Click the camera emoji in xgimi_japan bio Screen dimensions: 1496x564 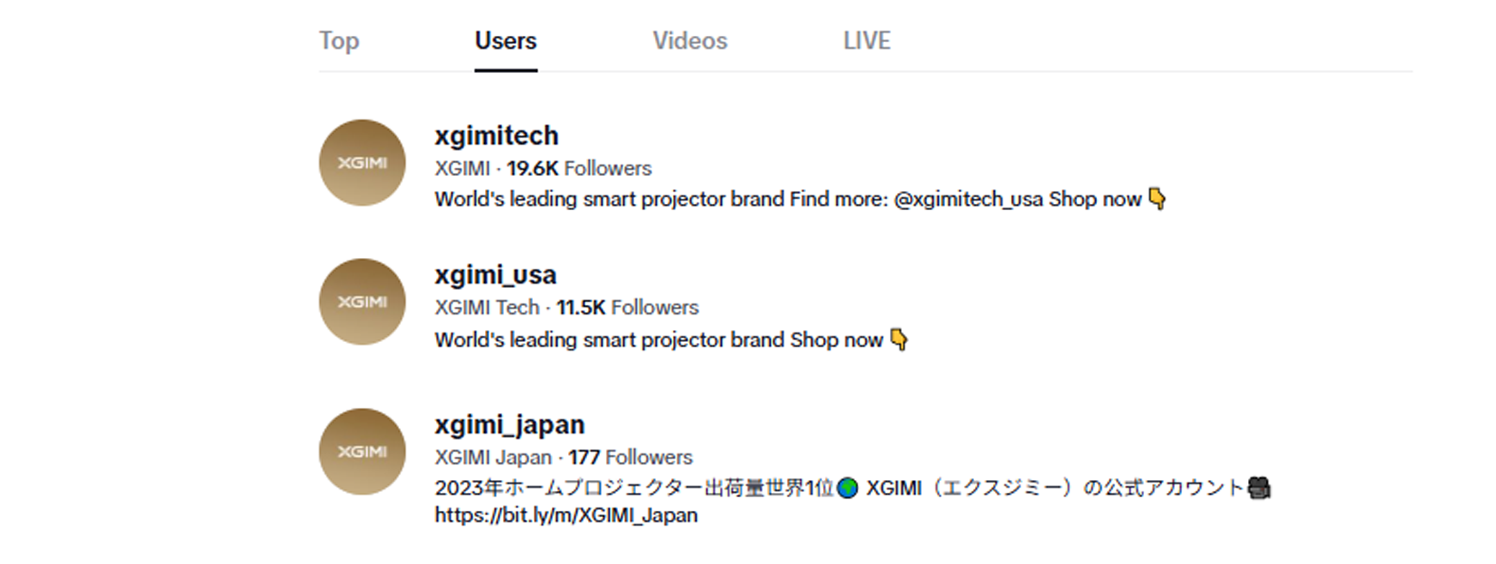point(1259,488)
